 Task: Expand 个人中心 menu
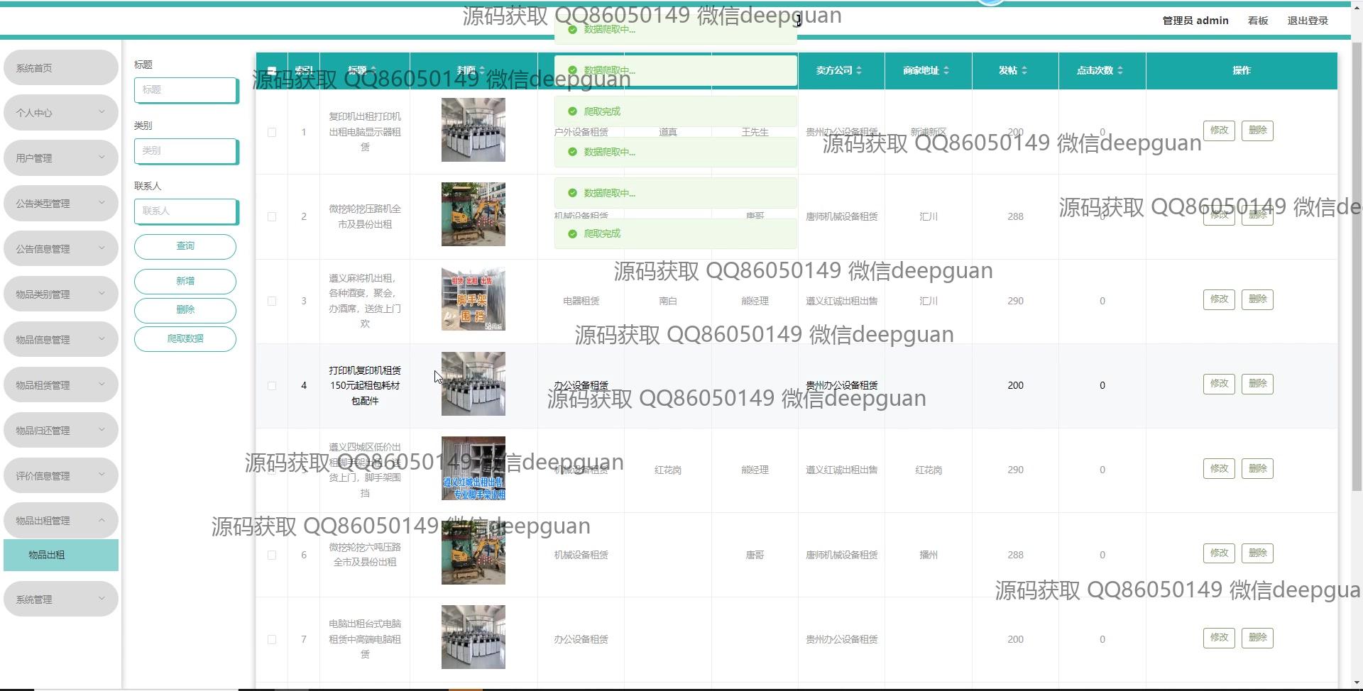click(x=60, y=112)
